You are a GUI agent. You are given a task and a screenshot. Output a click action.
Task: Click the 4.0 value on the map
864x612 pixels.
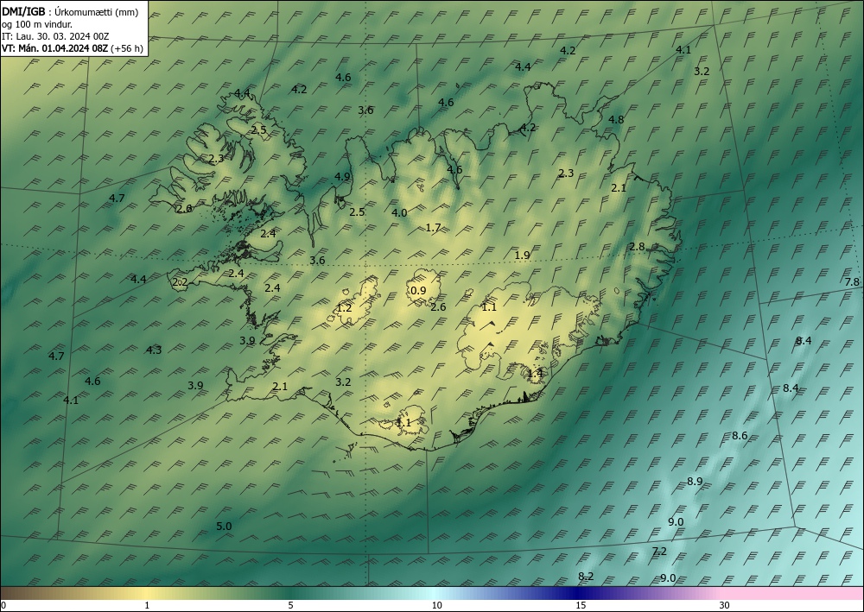pyautogui.click(x=399, y=213)
